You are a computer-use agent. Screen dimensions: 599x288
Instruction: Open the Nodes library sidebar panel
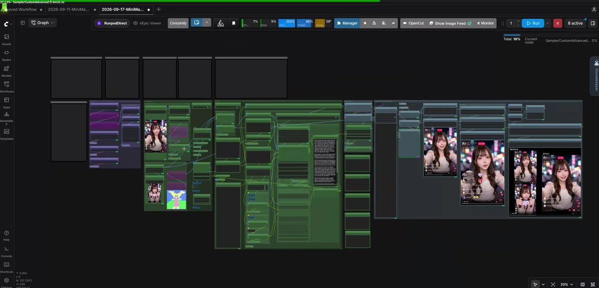pos(6,55)
